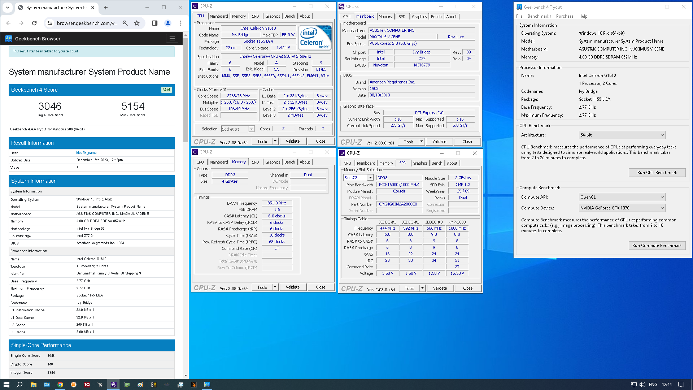693x390 pixels.
Task: Click the Geekbench Browser logo icon
Action: [9, 39]
